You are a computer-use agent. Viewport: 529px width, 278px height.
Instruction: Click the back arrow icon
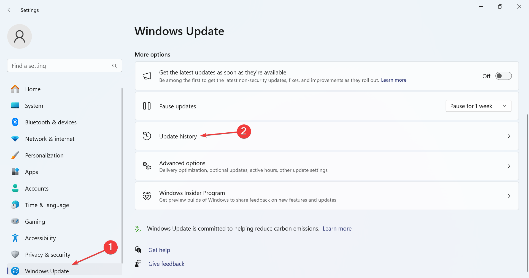tap(10, 10)
